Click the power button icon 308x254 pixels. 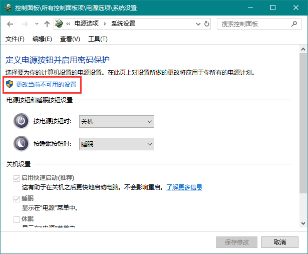(x=21, y=121)
